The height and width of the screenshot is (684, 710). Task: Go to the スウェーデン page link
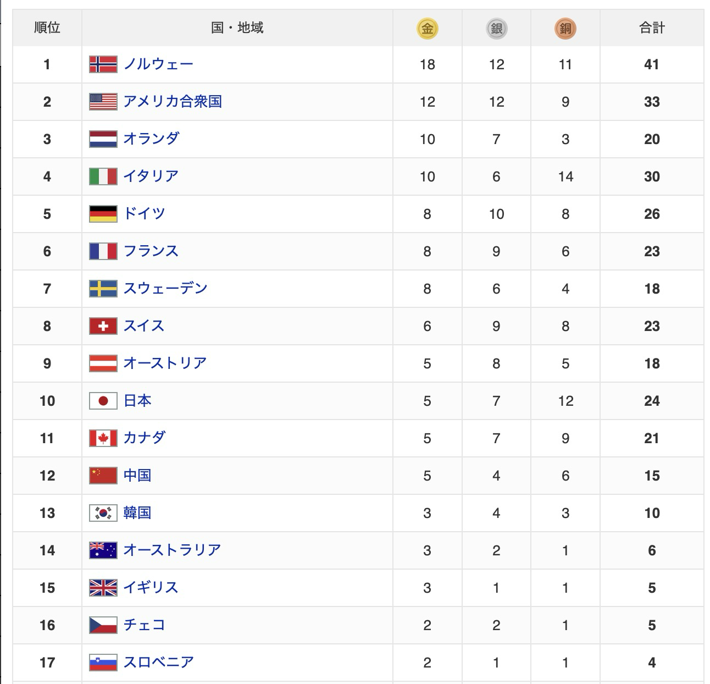pos(165,289)
